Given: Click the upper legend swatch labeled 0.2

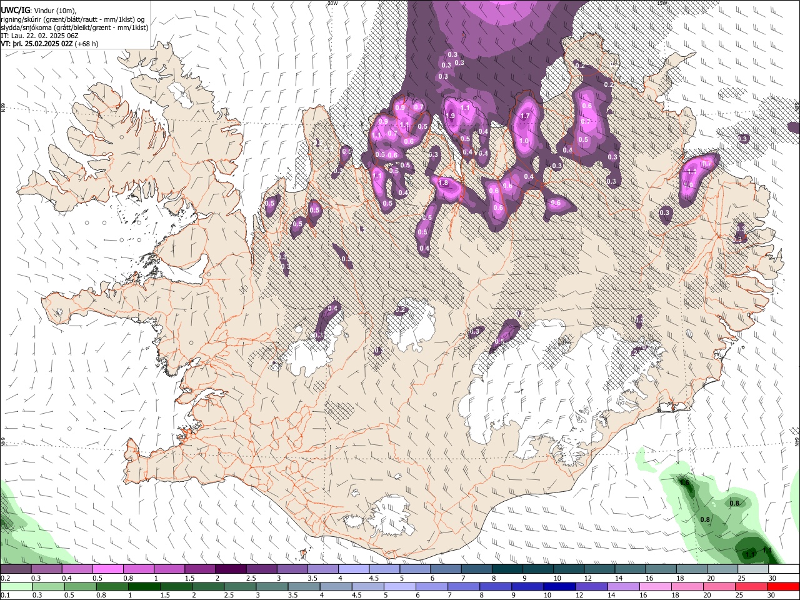Looking at the screenshot, I should [x=16, y=569].
